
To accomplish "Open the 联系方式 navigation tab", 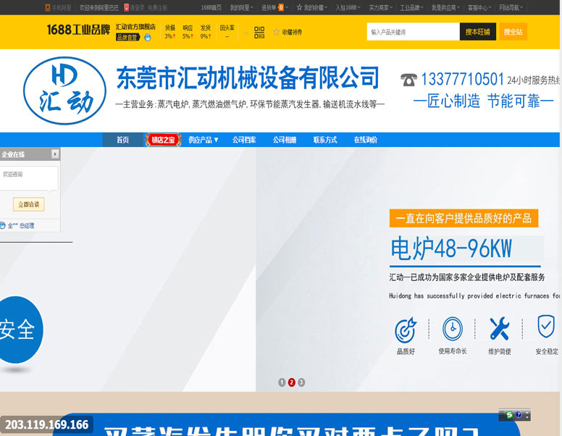I will (x=324, y=140).
